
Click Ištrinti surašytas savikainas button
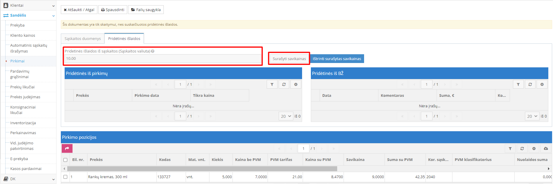(x=337, y=59)
